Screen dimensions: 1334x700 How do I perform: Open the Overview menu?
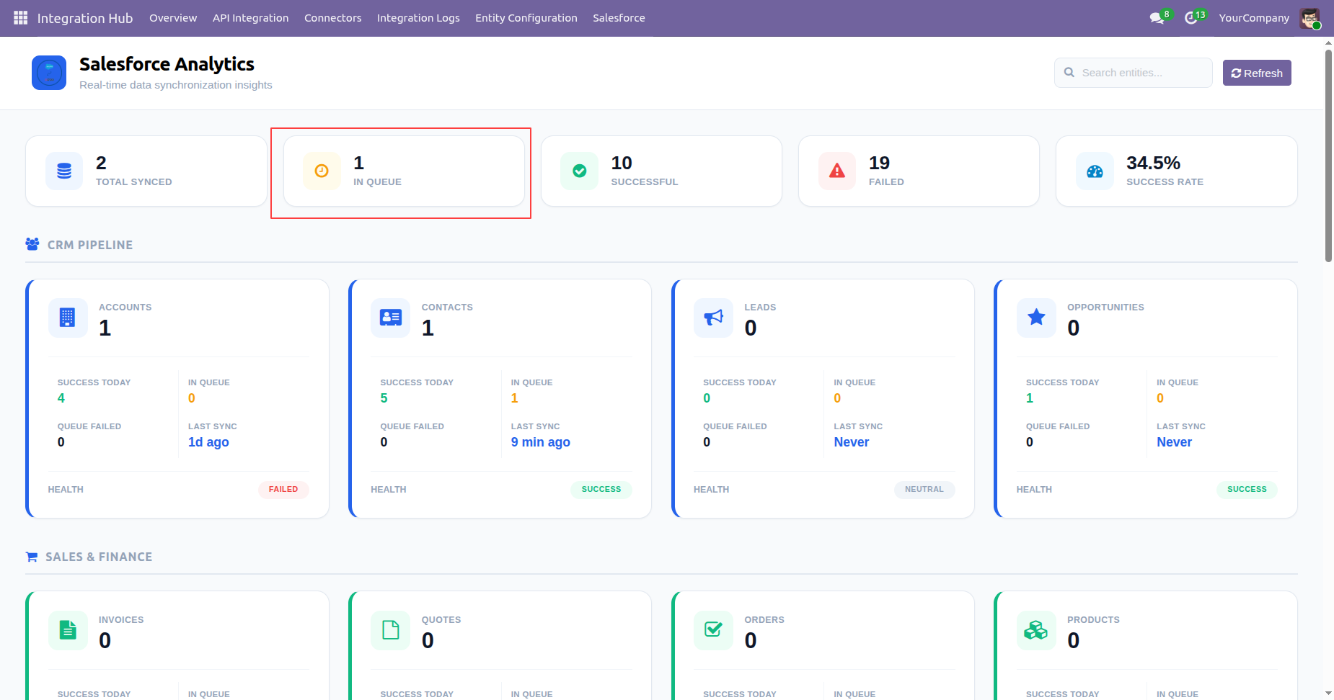(x=173, y=18)
